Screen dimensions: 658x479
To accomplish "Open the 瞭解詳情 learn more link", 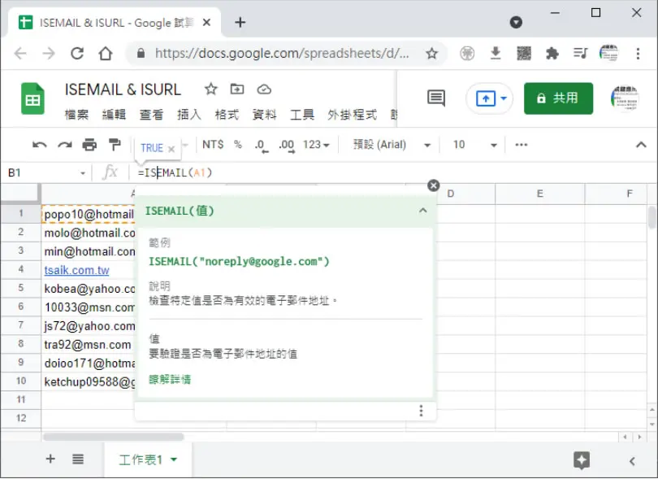I will point(170,380).
